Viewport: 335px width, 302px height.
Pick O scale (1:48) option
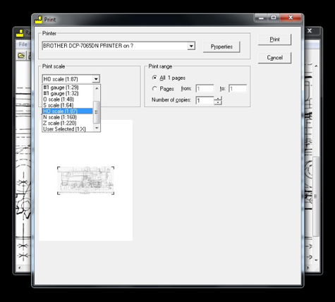point(68,99)
